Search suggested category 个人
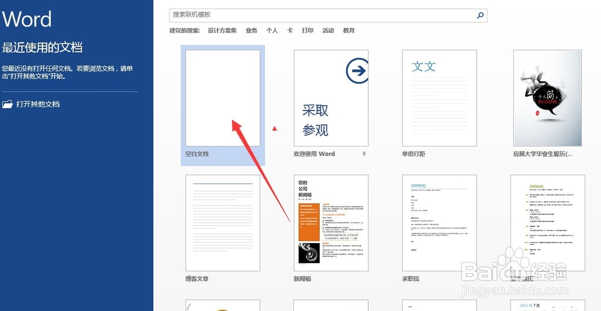 point(272,31)
